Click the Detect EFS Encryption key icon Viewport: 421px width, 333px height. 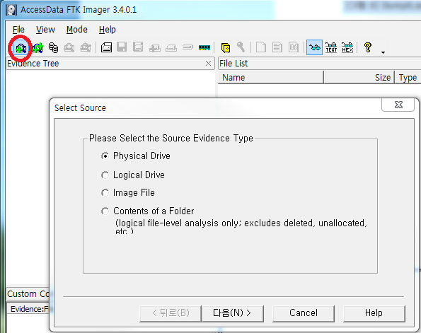[x=241, y=47]
